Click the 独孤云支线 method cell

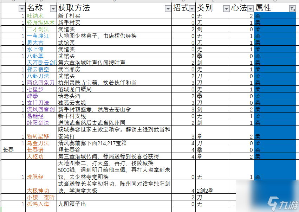coord(114,103)
